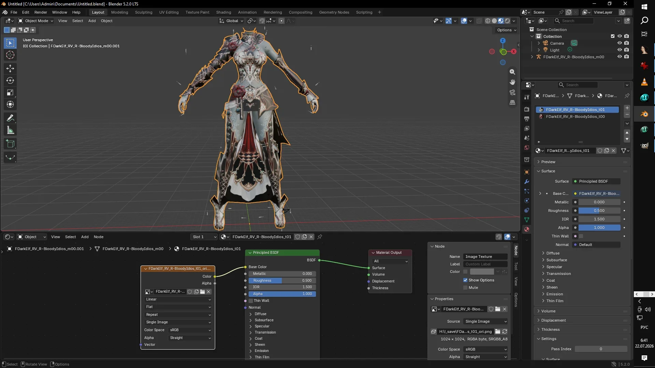This screenshot has height=368, width=655.
Task: Switch to orthographic/perspective grid icon
Action: tap(512, 103)
